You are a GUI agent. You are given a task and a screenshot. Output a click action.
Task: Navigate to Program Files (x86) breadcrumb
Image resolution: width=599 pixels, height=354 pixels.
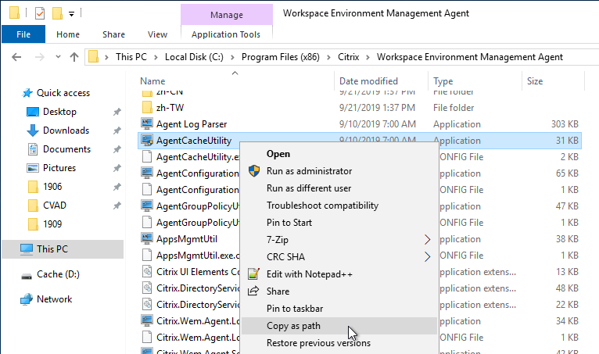click(x=281, y=57)
